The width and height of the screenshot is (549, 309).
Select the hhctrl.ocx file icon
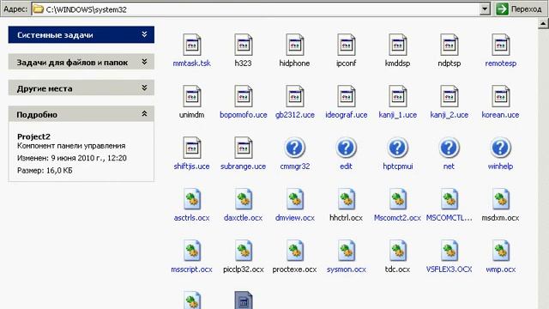coord(347,199)
